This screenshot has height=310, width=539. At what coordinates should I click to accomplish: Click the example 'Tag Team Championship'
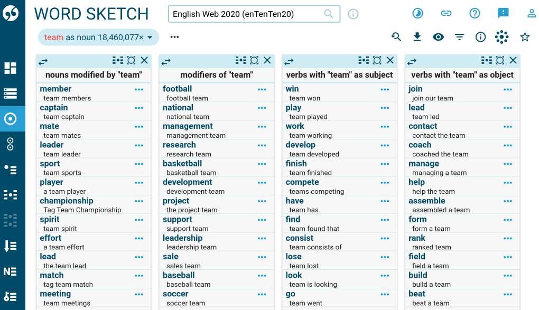[x=82, y=210]
